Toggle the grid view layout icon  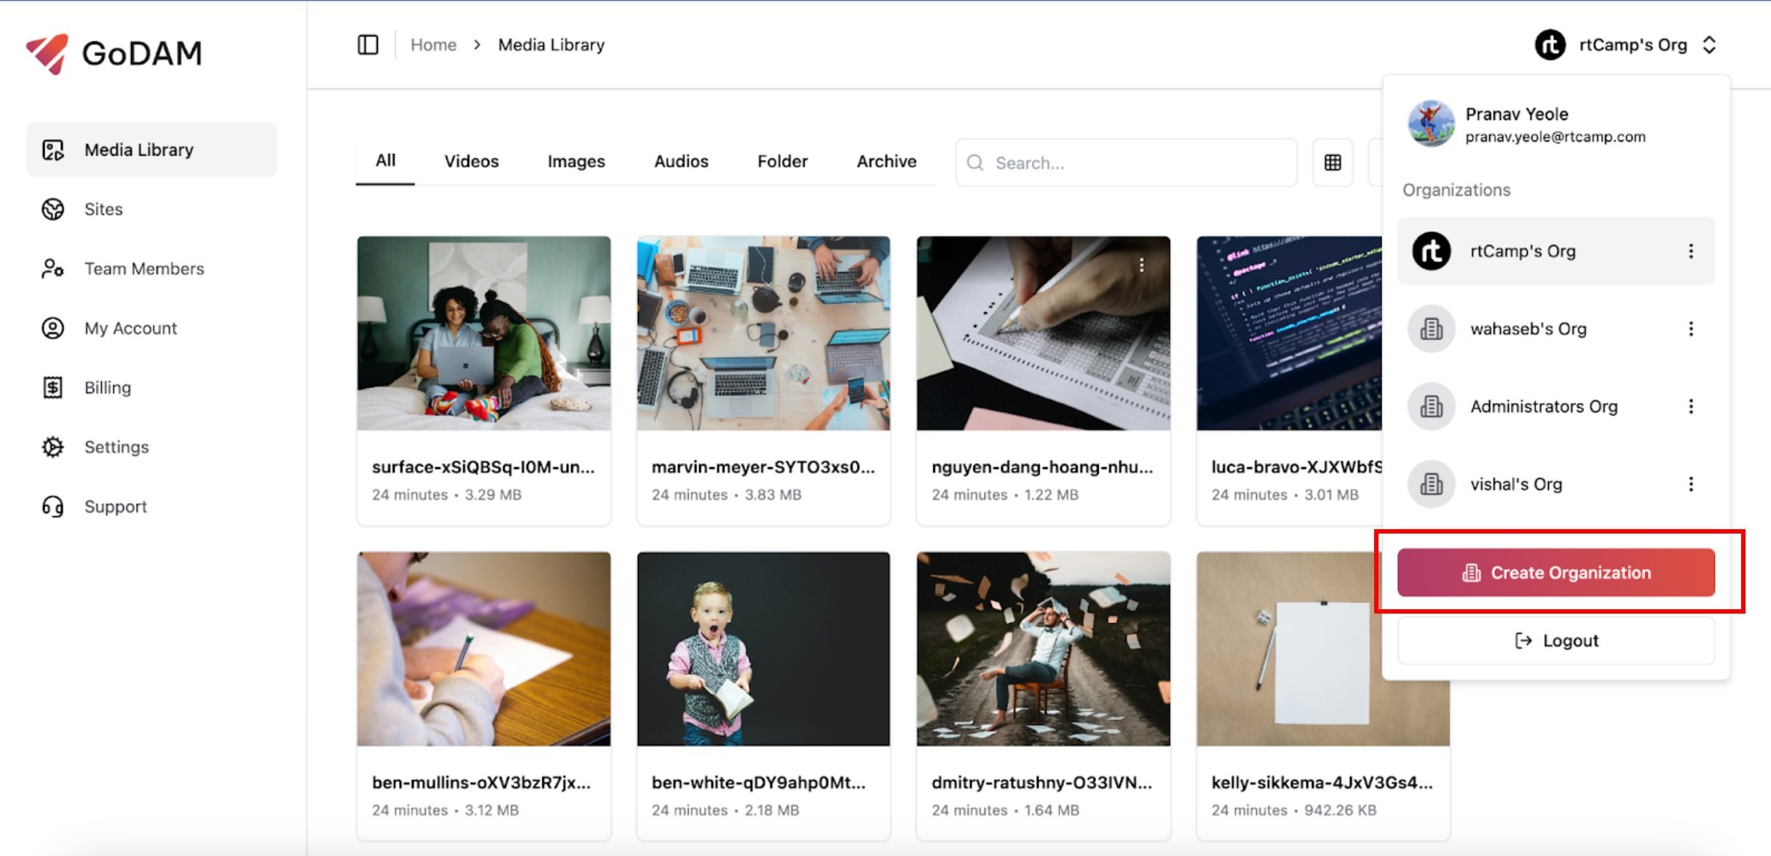coord(1332,162)
